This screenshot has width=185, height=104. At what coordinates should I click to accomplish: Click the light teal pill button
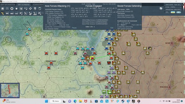pyautogui.click(x=179, y=12)
